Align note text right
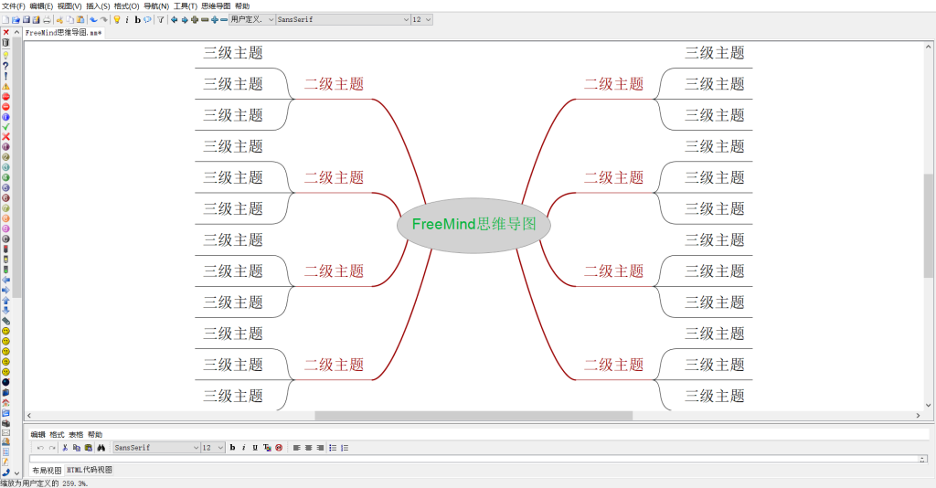Image resolution: width=936 pixels, height=488 pixels. (x=321, y=448)
